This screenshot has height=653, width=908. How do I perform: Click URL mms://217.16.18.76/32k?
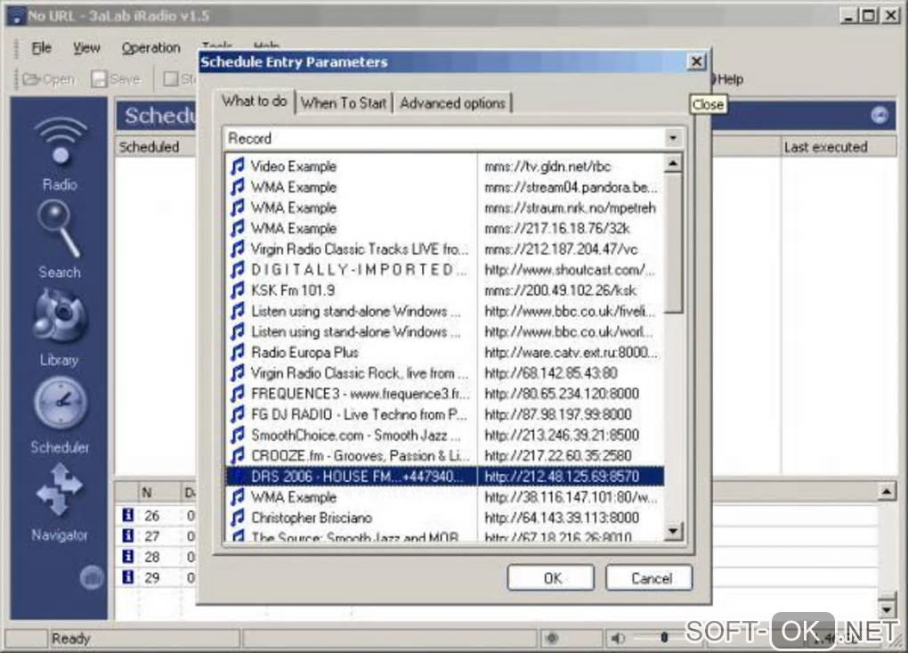point(557,229)
